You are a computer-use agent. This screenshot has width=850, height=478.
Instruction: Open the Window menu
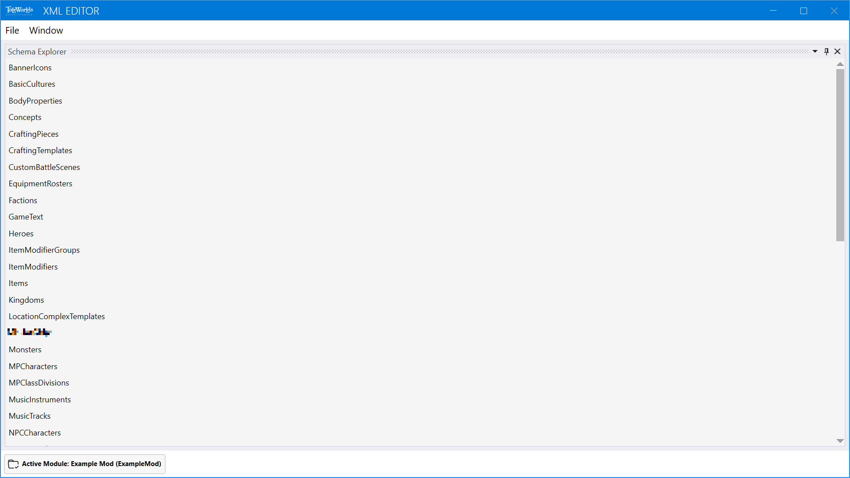click(46, 31)
